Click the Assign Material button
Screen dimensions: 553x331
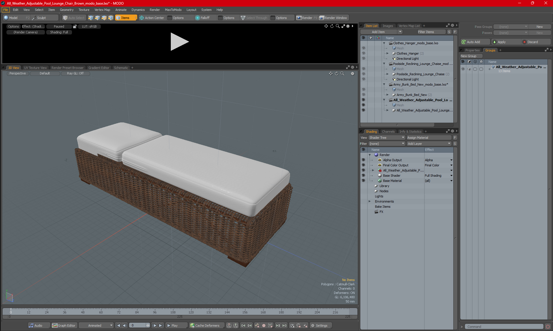428,138
